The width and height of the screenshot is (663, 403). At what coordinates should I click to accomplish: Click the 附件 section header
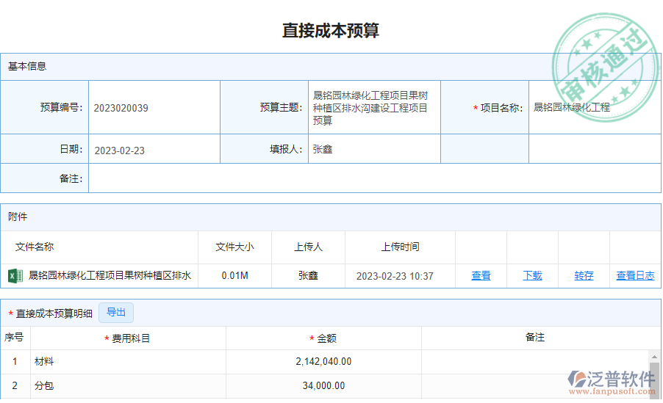[18, 217]
